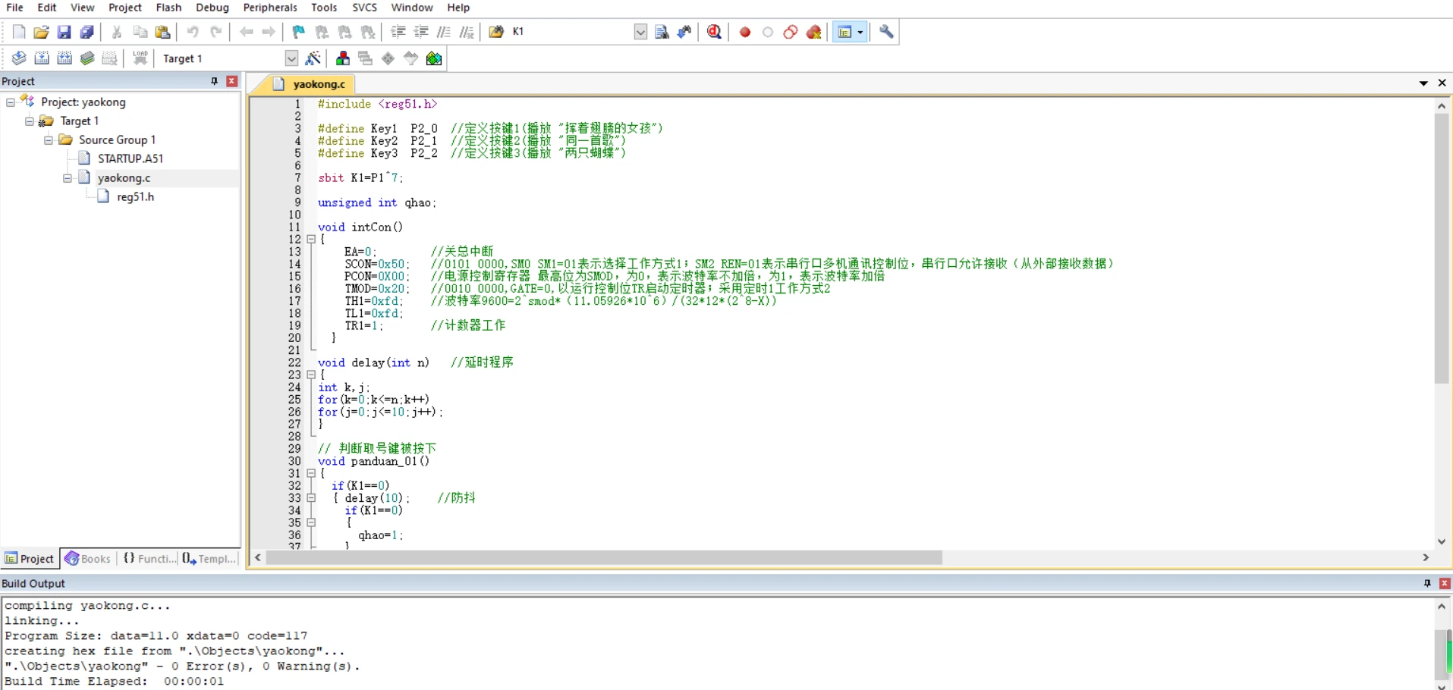Fold the intCon function at line 12
The image size is (1453, 690).
[x=311, y=239]
